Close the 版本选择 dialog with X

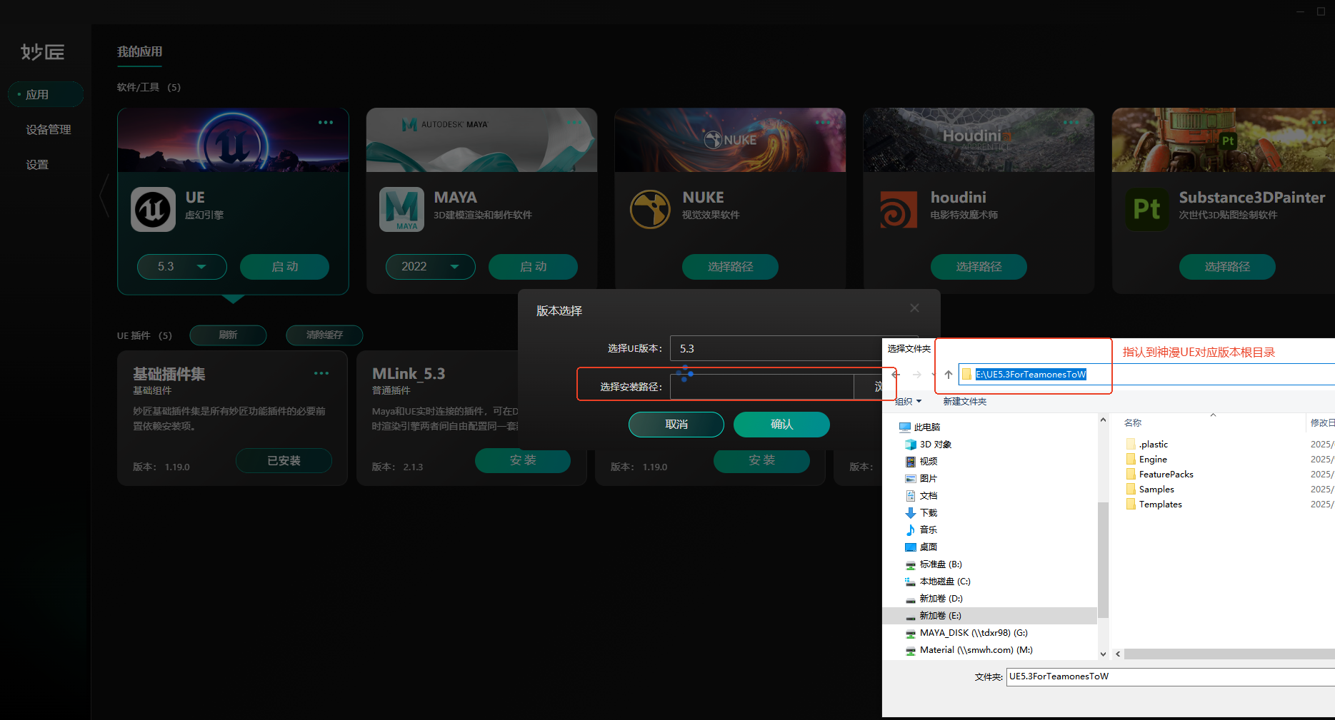coord(914,308)
